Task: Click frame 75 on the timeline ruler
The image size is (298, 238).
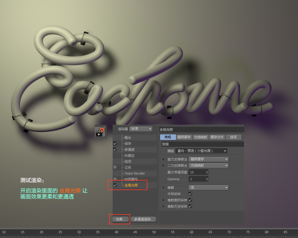Action: pyautogui.click(x=248, y=232)
